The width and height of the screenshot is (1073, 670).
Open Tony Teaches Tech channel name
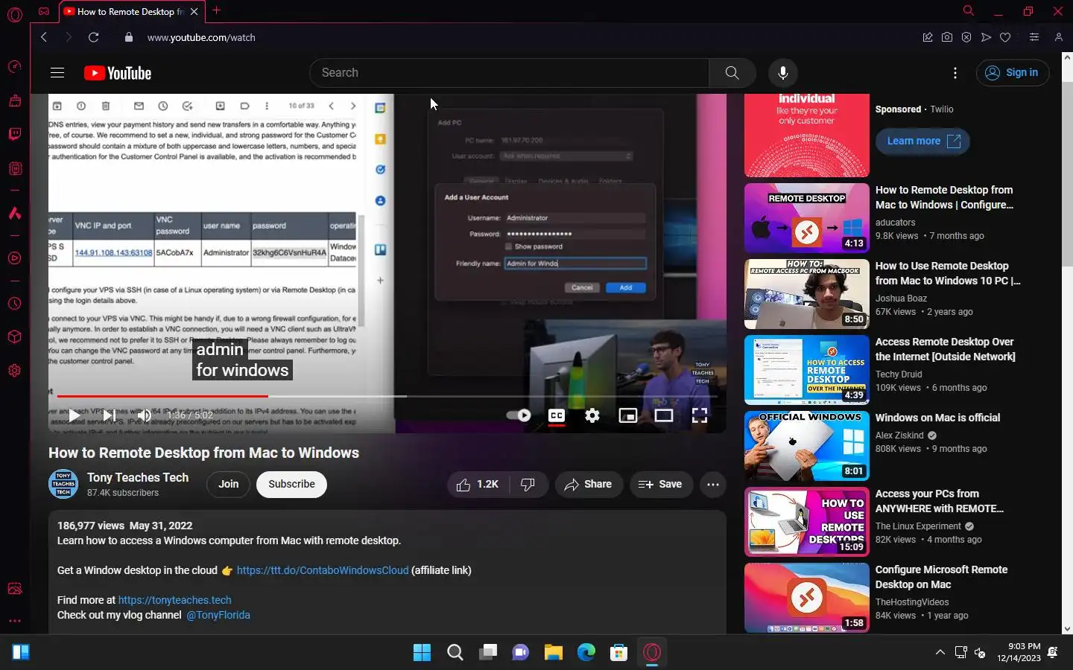point(138,477)
